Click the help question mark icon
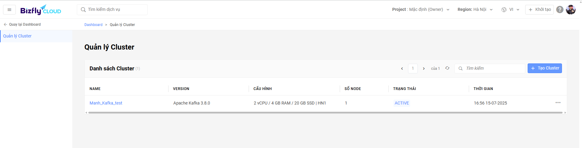 coord(560,10)
